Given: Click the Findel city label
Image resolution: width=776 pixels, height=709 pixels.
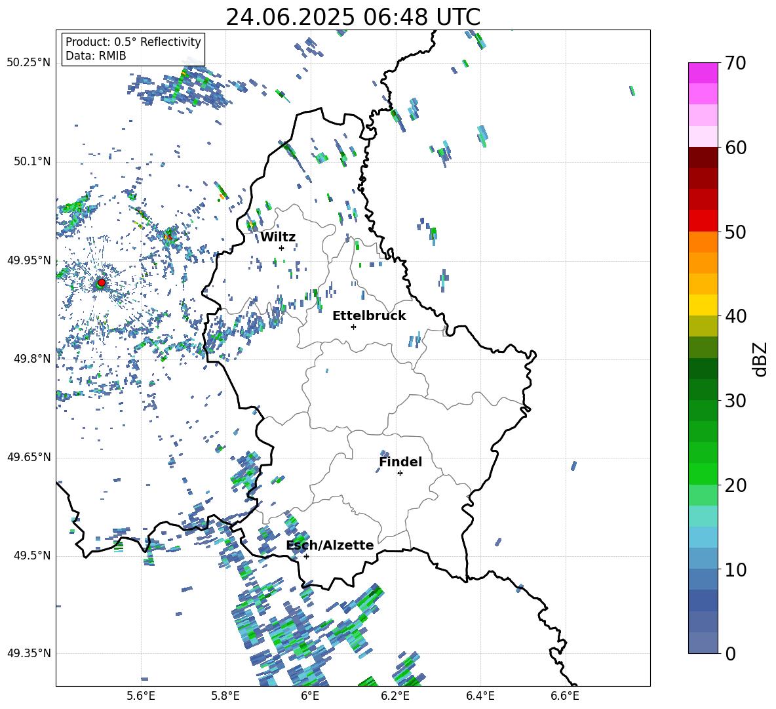Looking at the screenshot, I should pos(400,462).
